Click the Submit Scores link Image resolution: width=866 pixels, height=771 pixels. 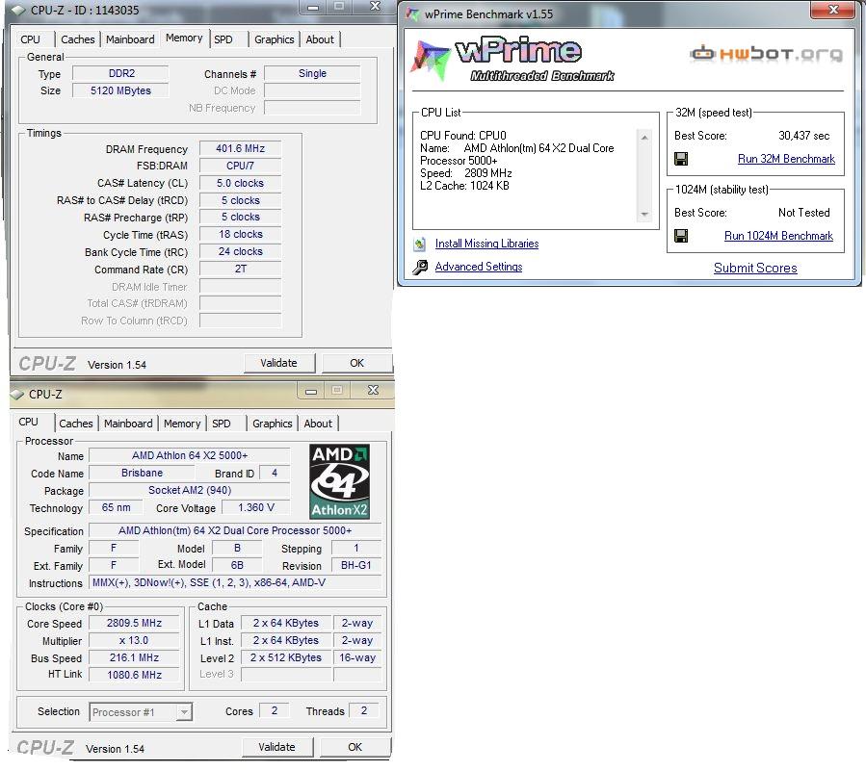(x=755, y=269)
